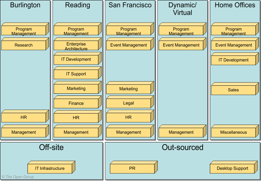Click the Marketing block in San Francisco
Image resolution: width=261 pixels, height=183 pixels.
tap(130, 88)
